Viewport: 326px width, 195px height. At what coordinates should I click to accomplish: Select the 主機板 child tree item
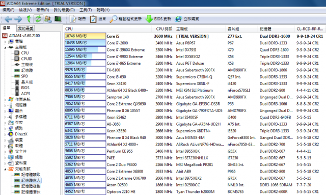click(x=23, y=65)
